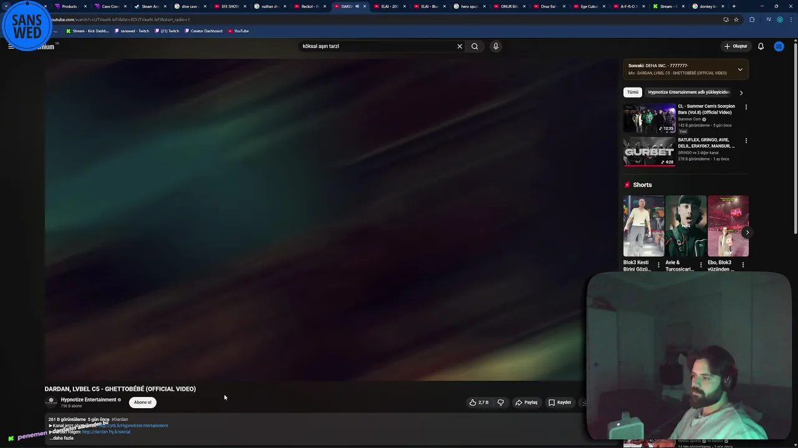Open the options menu for the BATUFLEX GURBET video
798x448 pixels.
pyautogui.click(x=746, y=141)
